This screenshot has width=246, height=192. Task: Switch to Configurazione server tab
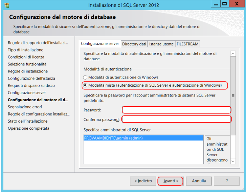point(100,44)
